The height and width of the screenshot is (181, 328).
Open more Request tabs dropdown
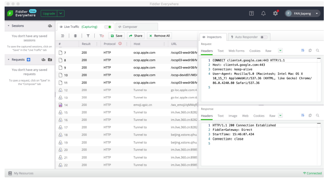pos(280,50)
